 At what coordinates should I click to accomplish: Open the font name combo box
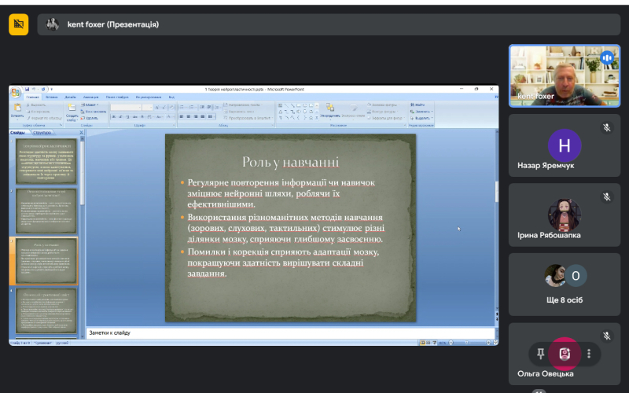coord(126,107)
